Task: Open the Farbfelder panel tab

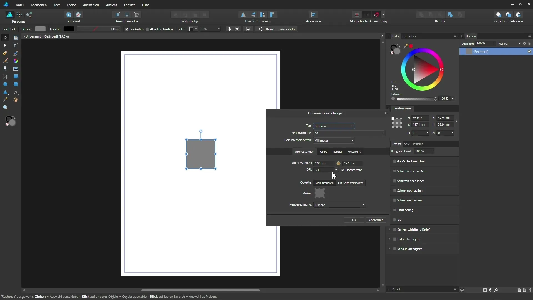Action: point(409,36)
